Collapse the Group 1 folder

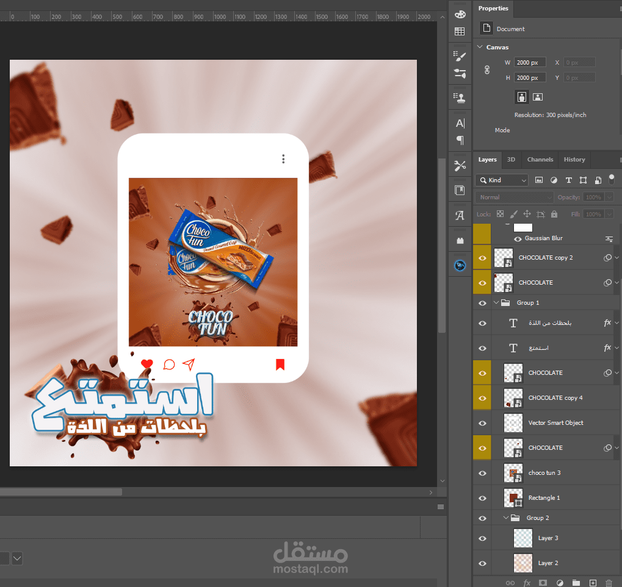pos(496,302)
